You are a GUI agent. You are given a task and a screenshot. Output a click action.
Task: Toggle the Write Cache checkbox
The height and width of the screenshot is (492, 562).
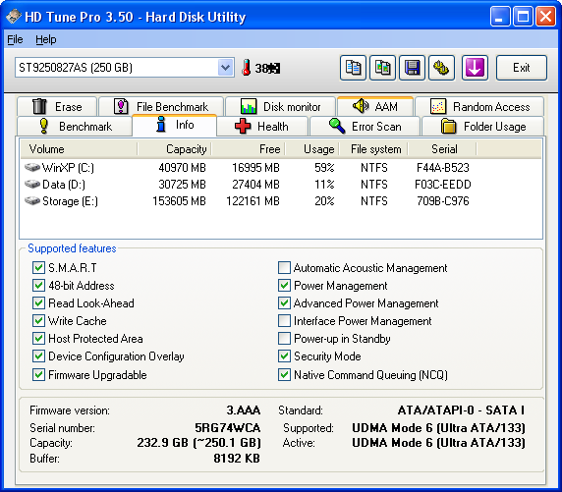[x=38, y=320]
